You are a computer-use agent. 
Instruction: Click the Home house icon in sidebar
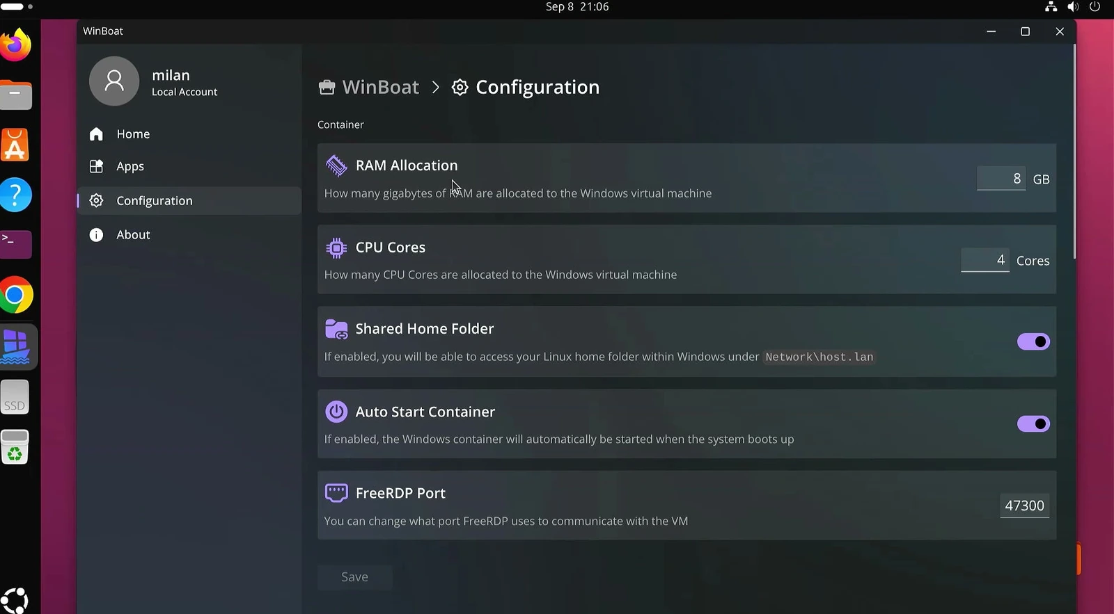(x=96, y=134)
